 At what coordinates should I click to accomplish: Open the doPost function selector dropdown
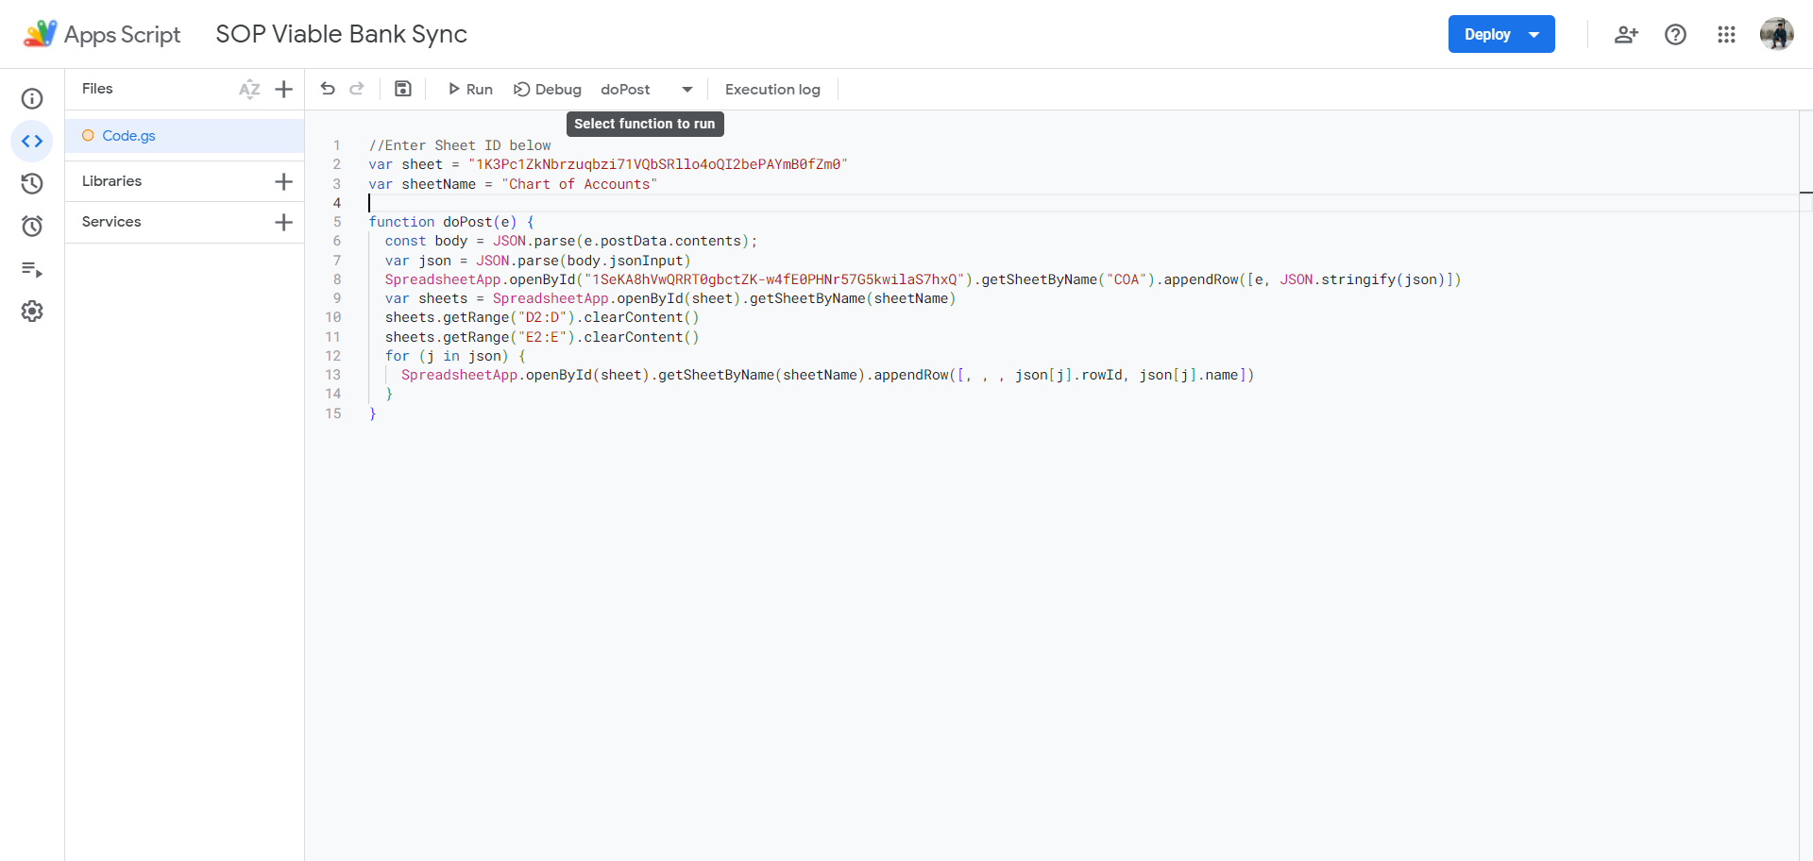click(x=647, y=89)
